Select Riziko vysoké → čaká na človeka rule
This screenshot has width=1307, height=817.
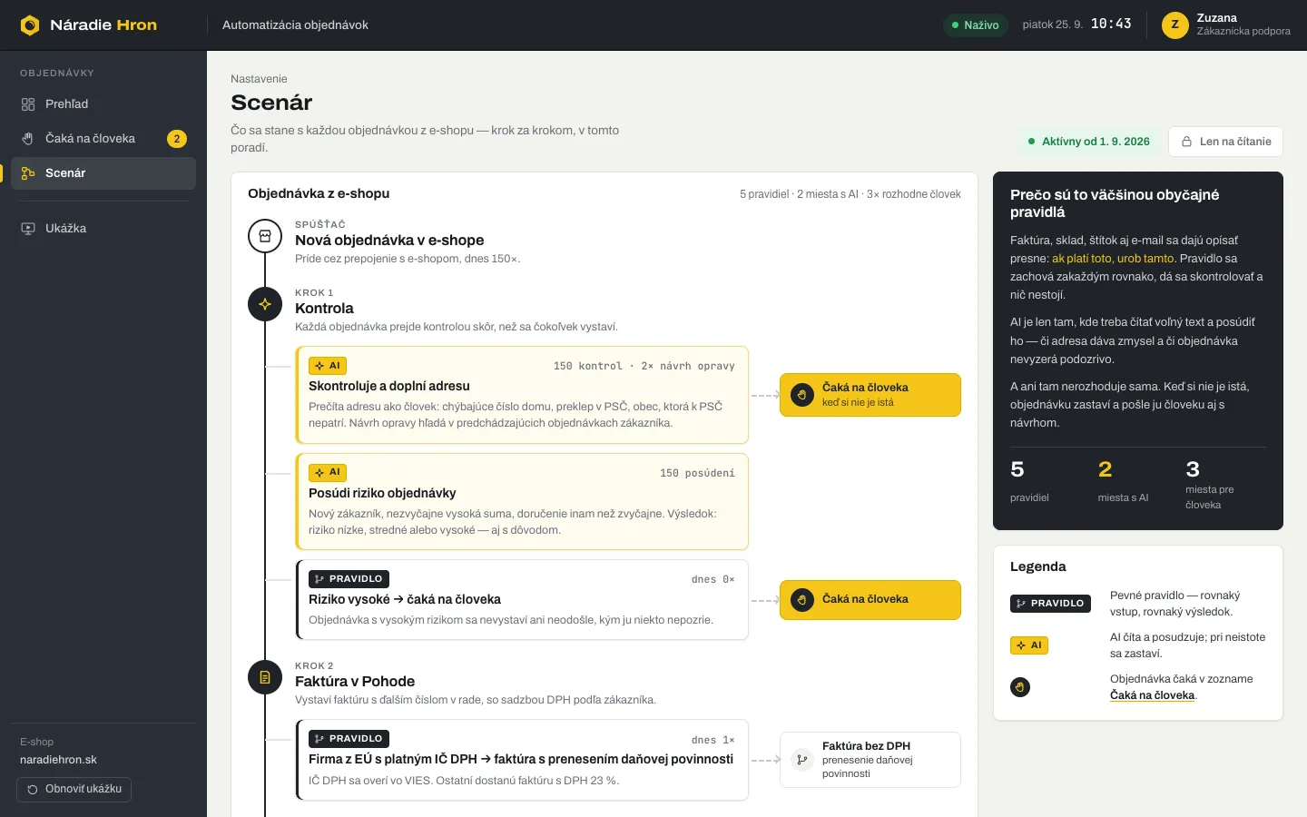point(522,600)
